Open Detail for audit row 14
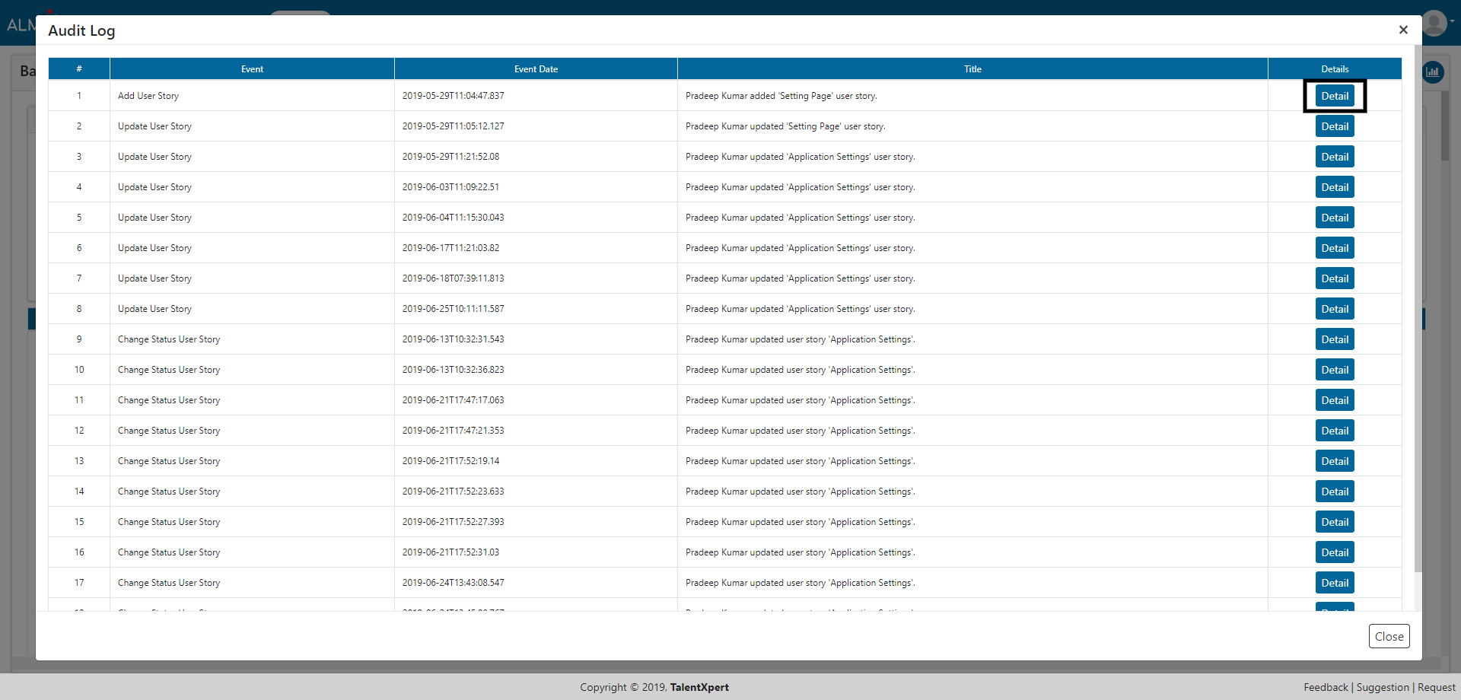The height and width of the screenshot is (700, 1461). [x=1335, y=492]
